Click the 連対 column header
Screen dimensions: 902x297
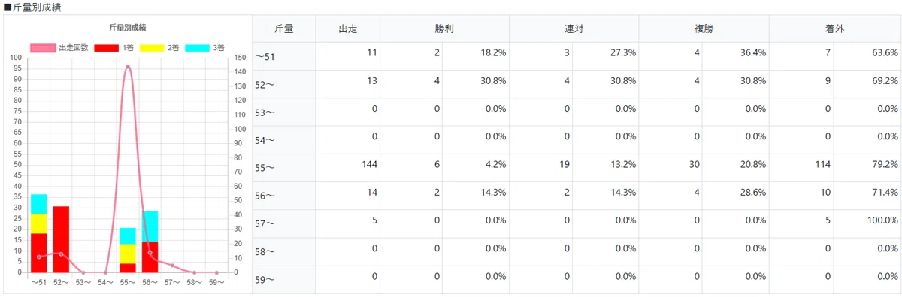(574, 28)
